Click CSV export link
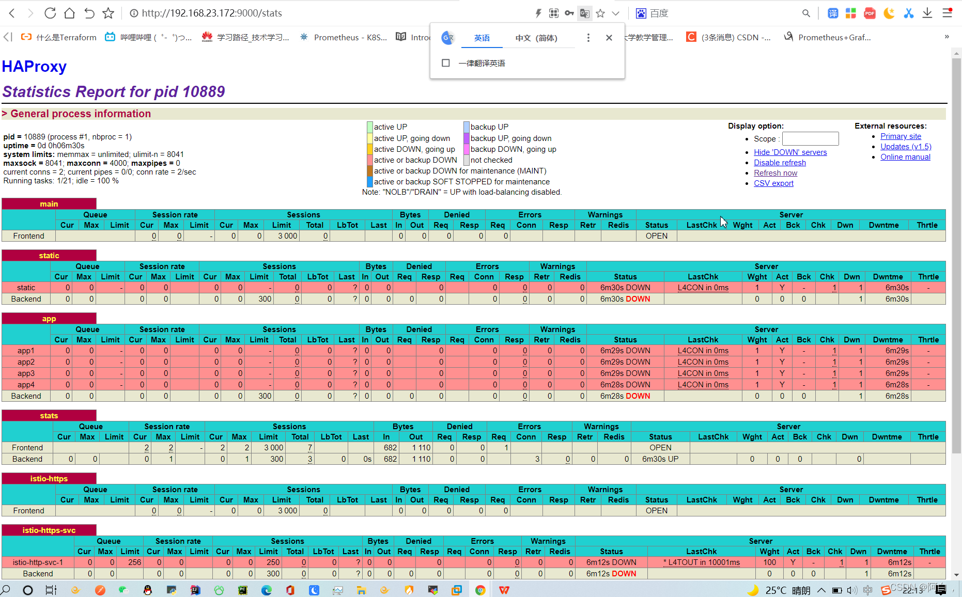This screenshot has height=597, width=962. pos(773,183)
